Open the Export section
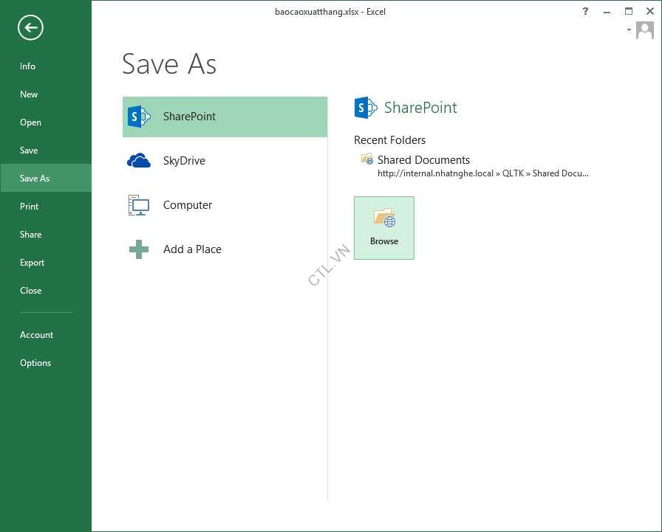This screenshot has height=532, width=662. coord(32,263)
